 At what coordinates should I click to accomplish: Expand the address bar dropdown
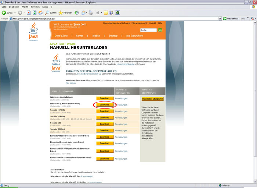[220, 19]
